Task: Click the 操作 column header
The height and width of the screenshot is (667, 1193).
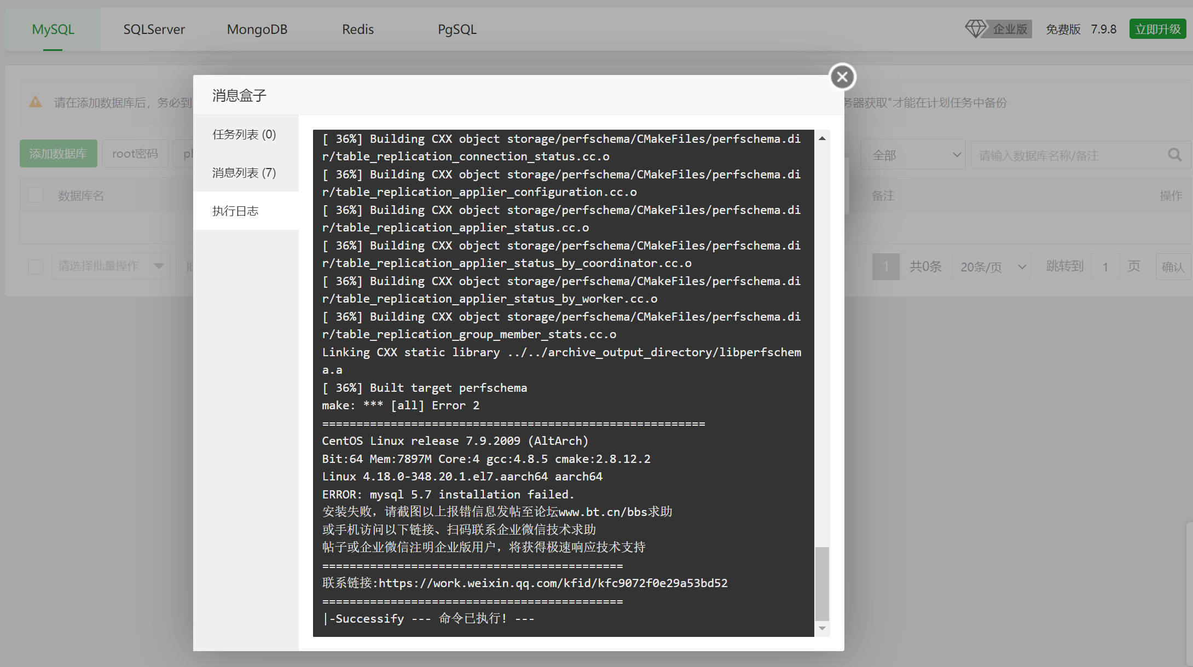Action: tap(1171, 195)
